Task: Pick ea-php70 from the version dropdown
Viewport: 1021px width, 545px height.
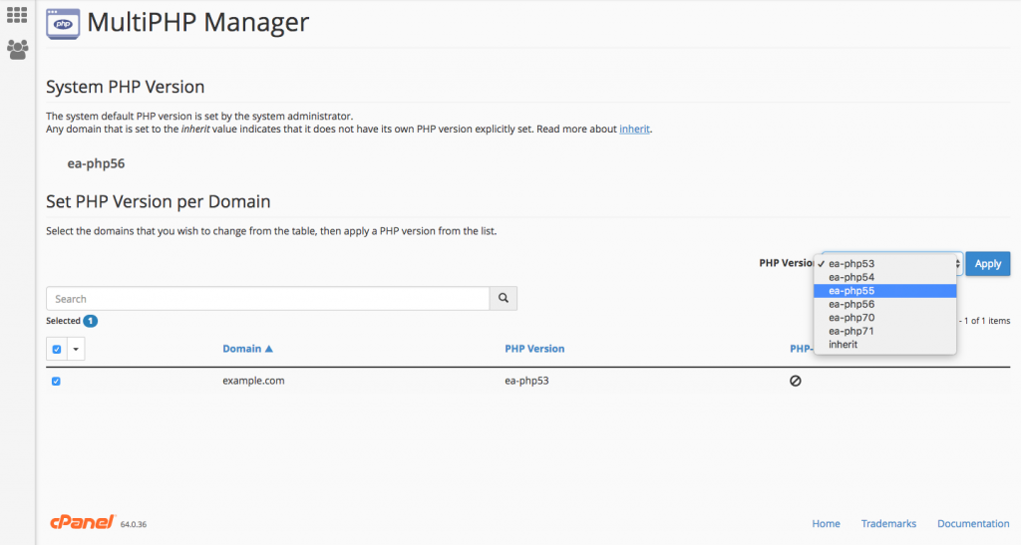Action: [x=885, y=318]
